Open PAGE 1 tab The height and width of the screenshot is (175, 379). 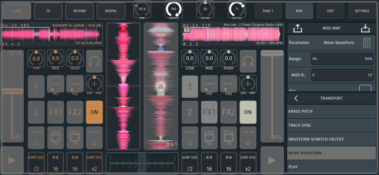point(268,11)
